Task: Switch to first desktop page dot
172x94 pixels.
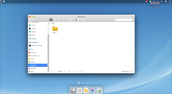Action: tap(79, 83)
